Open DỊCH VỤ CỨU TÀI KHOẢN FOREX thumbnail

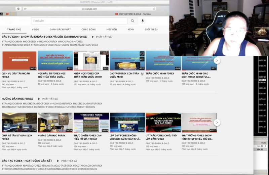pos(20,60)
